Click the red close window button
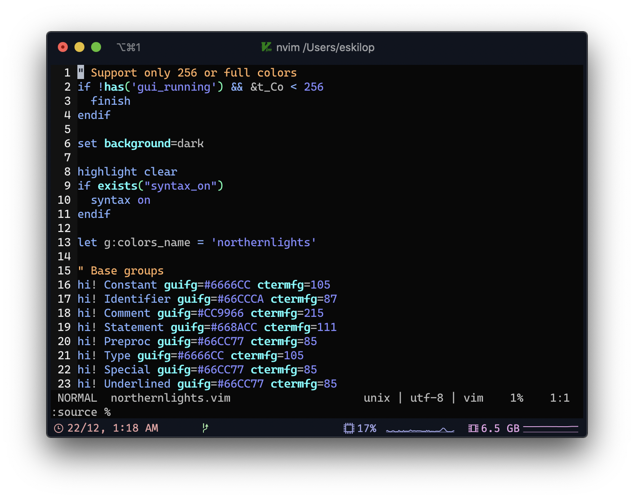This screenshot has height=499, width=634. [x=63, y=47]
